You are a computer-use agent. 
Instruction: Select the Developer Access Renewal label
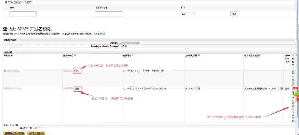point(105,46)
